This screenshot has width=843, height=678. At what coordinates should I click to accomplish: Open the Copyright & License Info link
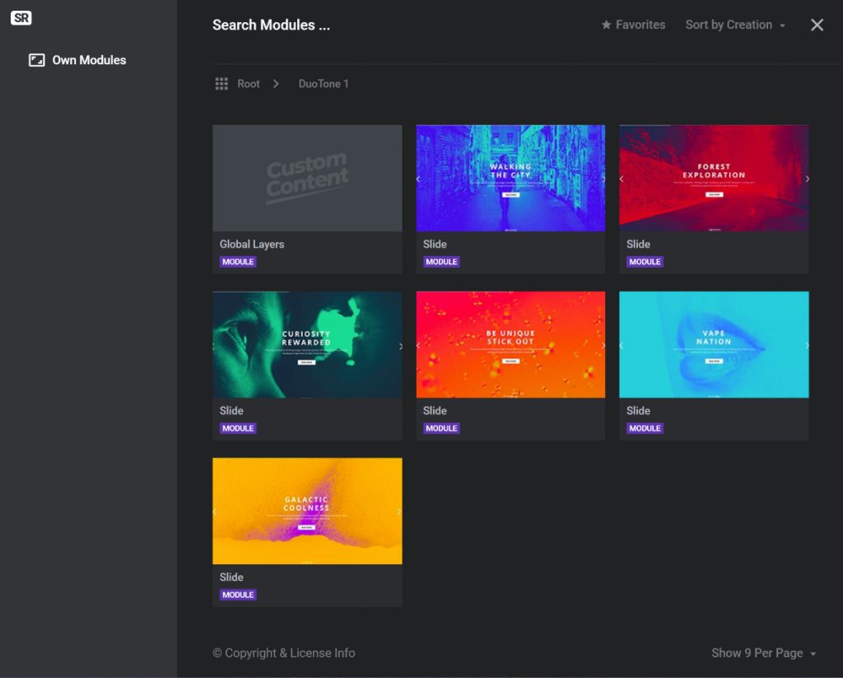click(x=285, y=652)
